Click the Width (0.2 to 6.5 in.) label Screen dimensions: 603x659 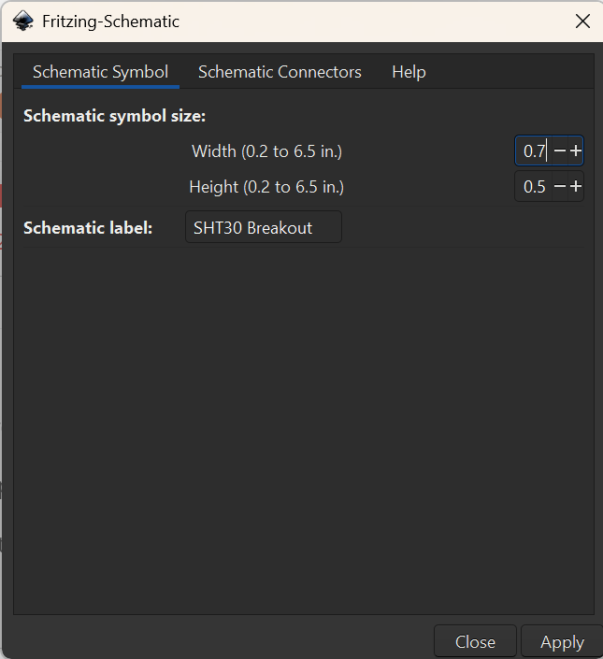266,151
